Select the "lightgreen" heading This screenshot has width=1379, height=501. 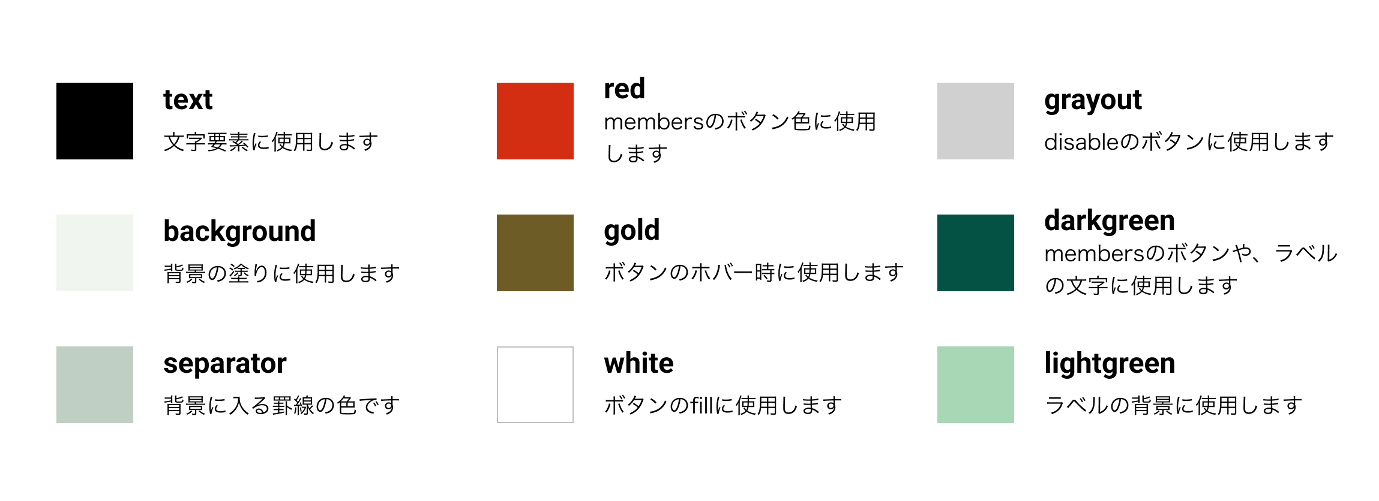[x=1110, y=364]
